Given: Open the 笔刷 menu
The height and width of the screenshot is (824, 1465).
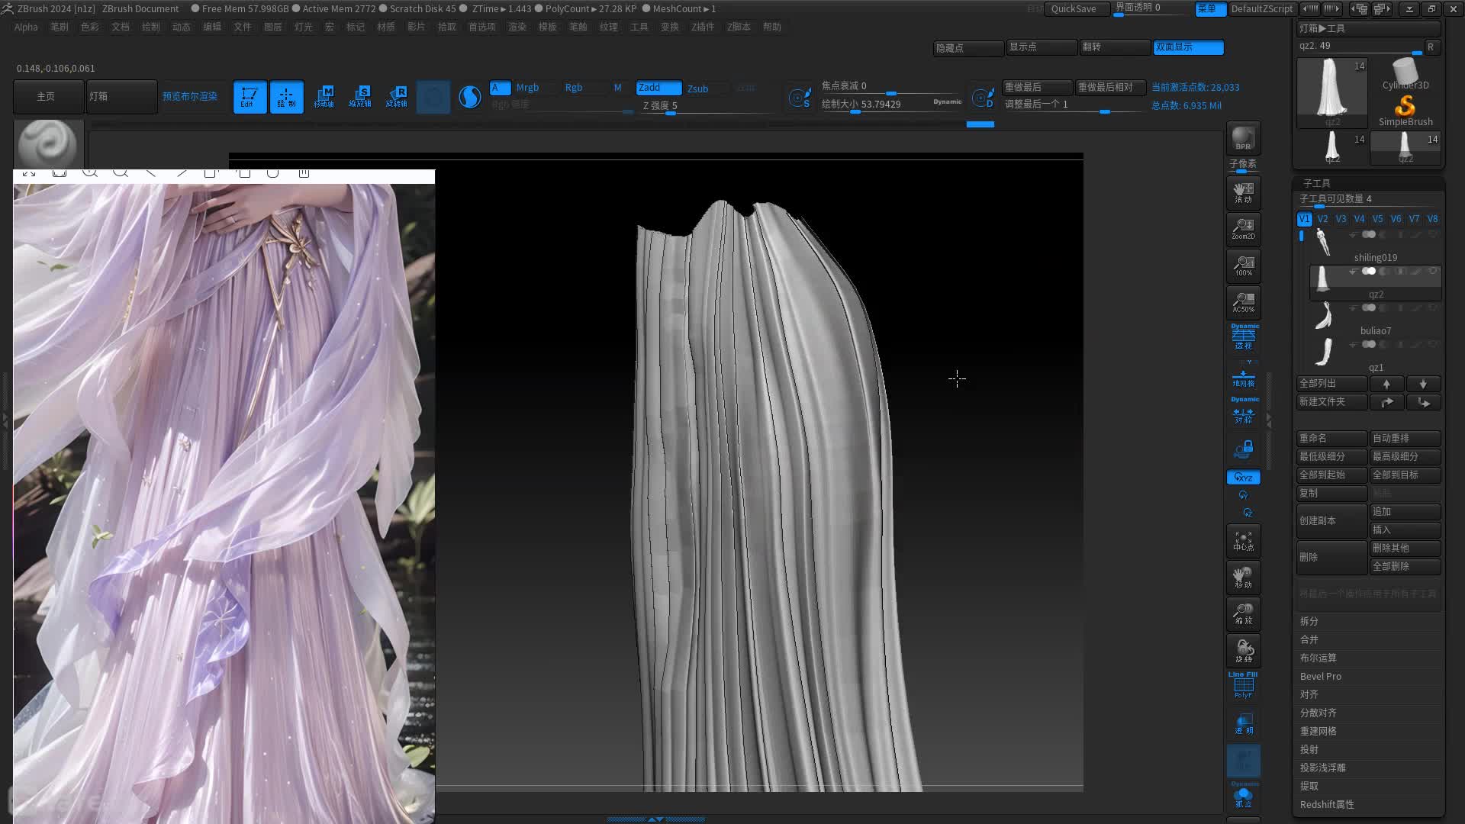Looking at the screenshot, I should 59,27.
